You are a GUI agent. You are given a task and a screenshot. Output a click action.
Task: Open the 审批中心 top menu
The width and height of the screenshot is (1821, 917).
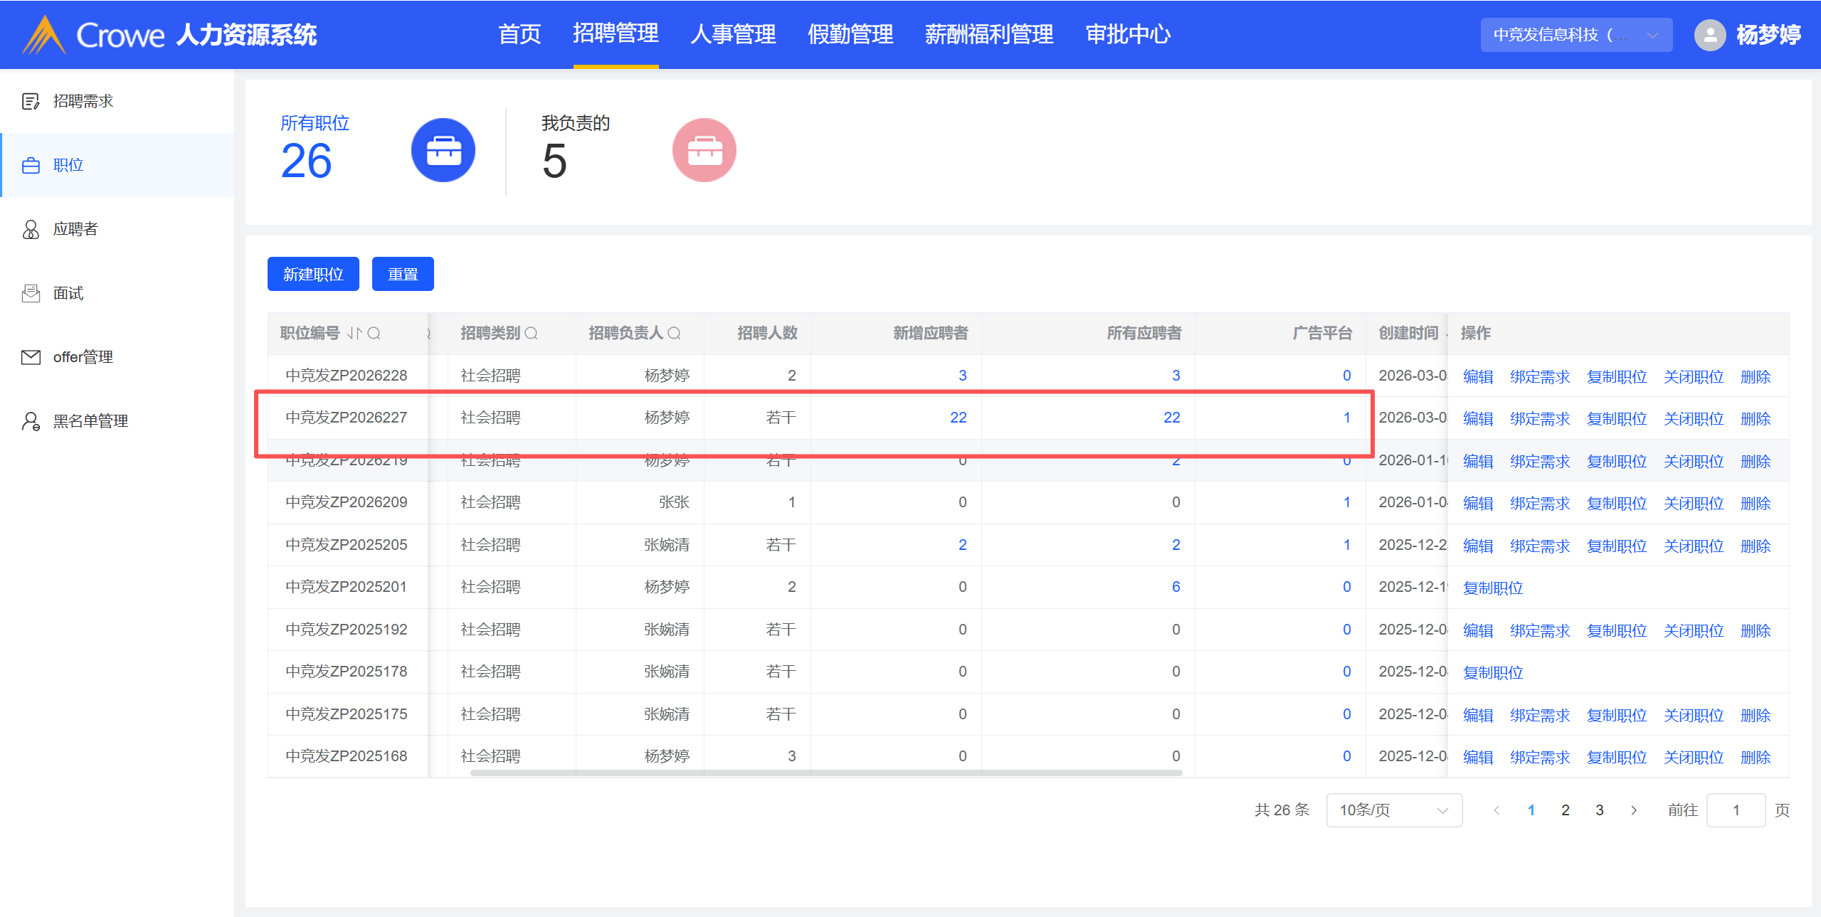tap(1128, 34)
